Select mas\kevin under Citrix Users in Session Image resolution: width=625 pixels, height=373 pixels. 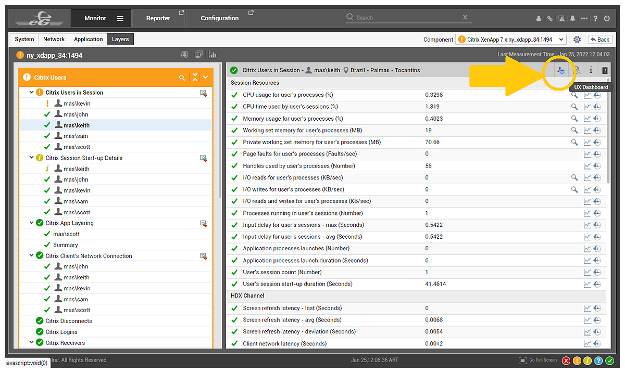[x=77, y=104]
